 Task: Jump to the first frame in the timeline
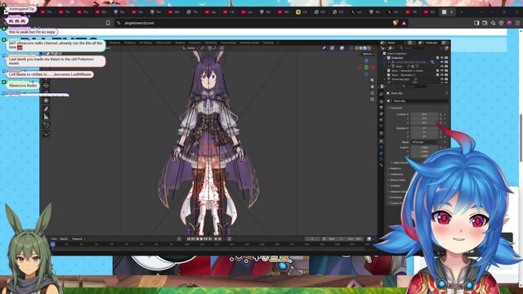[189, 239]
